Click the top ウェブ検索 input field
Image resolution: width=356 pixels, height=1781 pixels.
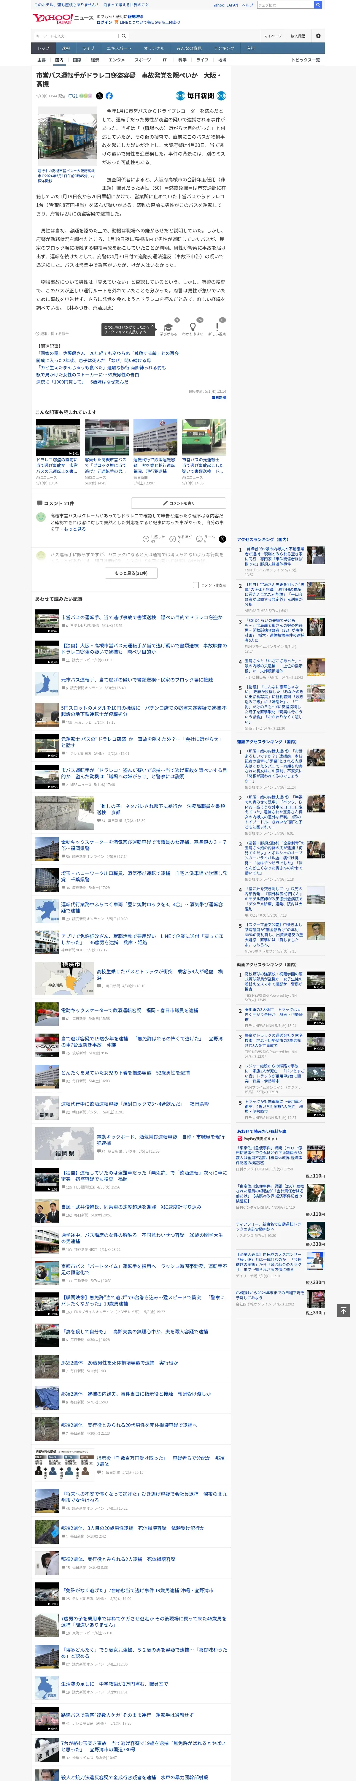(x=285, y=5)
